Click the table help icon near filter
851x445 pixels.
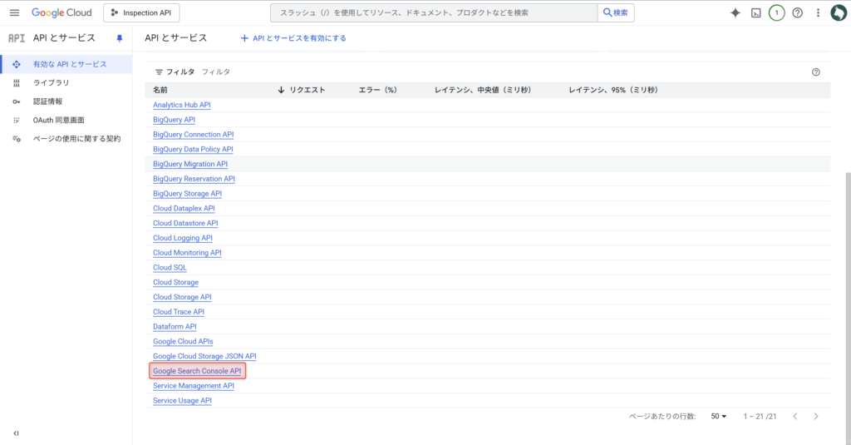point(815,72)
